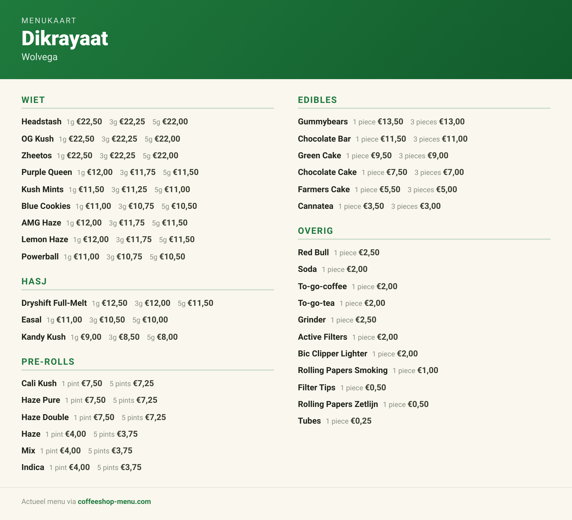The image size is (572, 520).
Task: Click the Rolling Papers Smoking item
Action: pos(343,370)
